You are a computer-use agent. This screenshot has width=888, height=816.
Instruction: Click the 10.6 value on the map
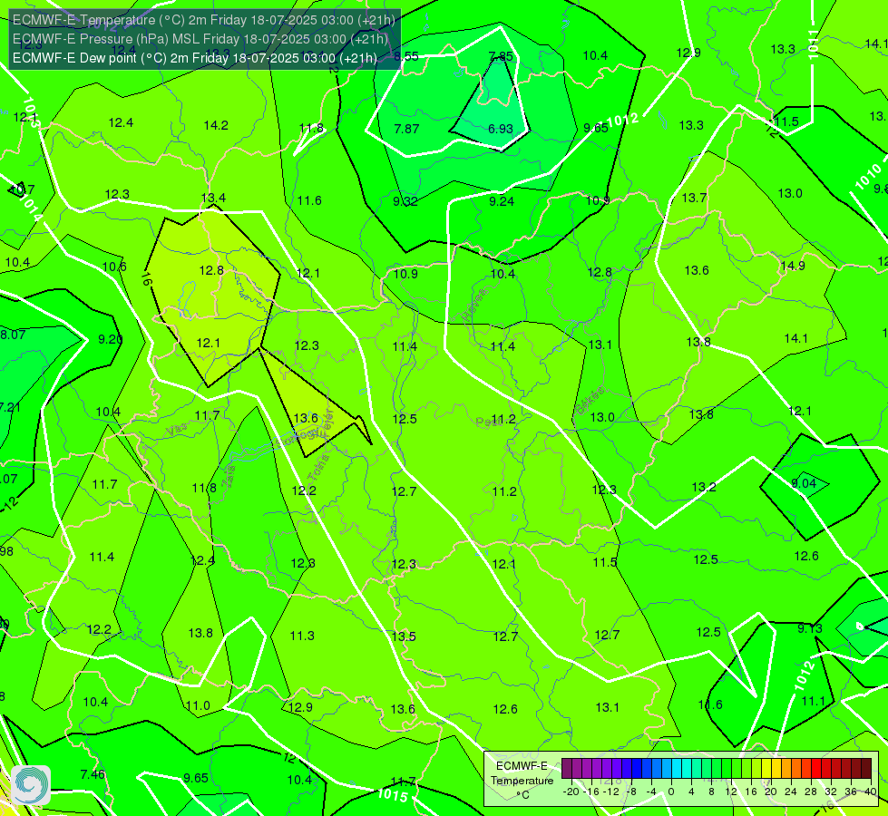[x=114, y=267]
